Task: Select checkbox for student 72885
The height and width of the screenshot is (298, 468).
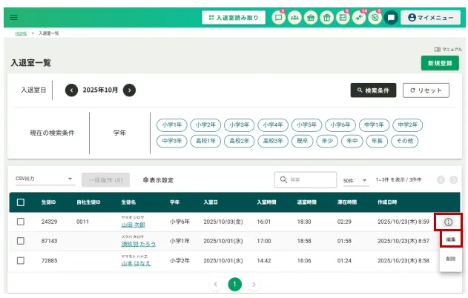Action: click(x=21, y=260)
